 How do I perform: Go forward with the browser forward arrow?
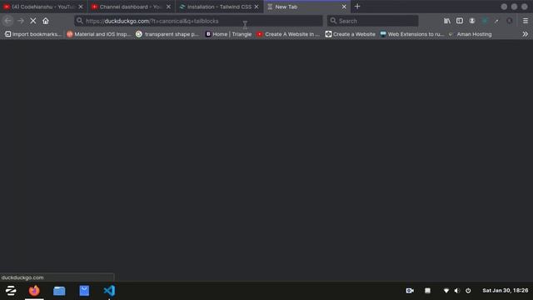[x=21, y=21]
